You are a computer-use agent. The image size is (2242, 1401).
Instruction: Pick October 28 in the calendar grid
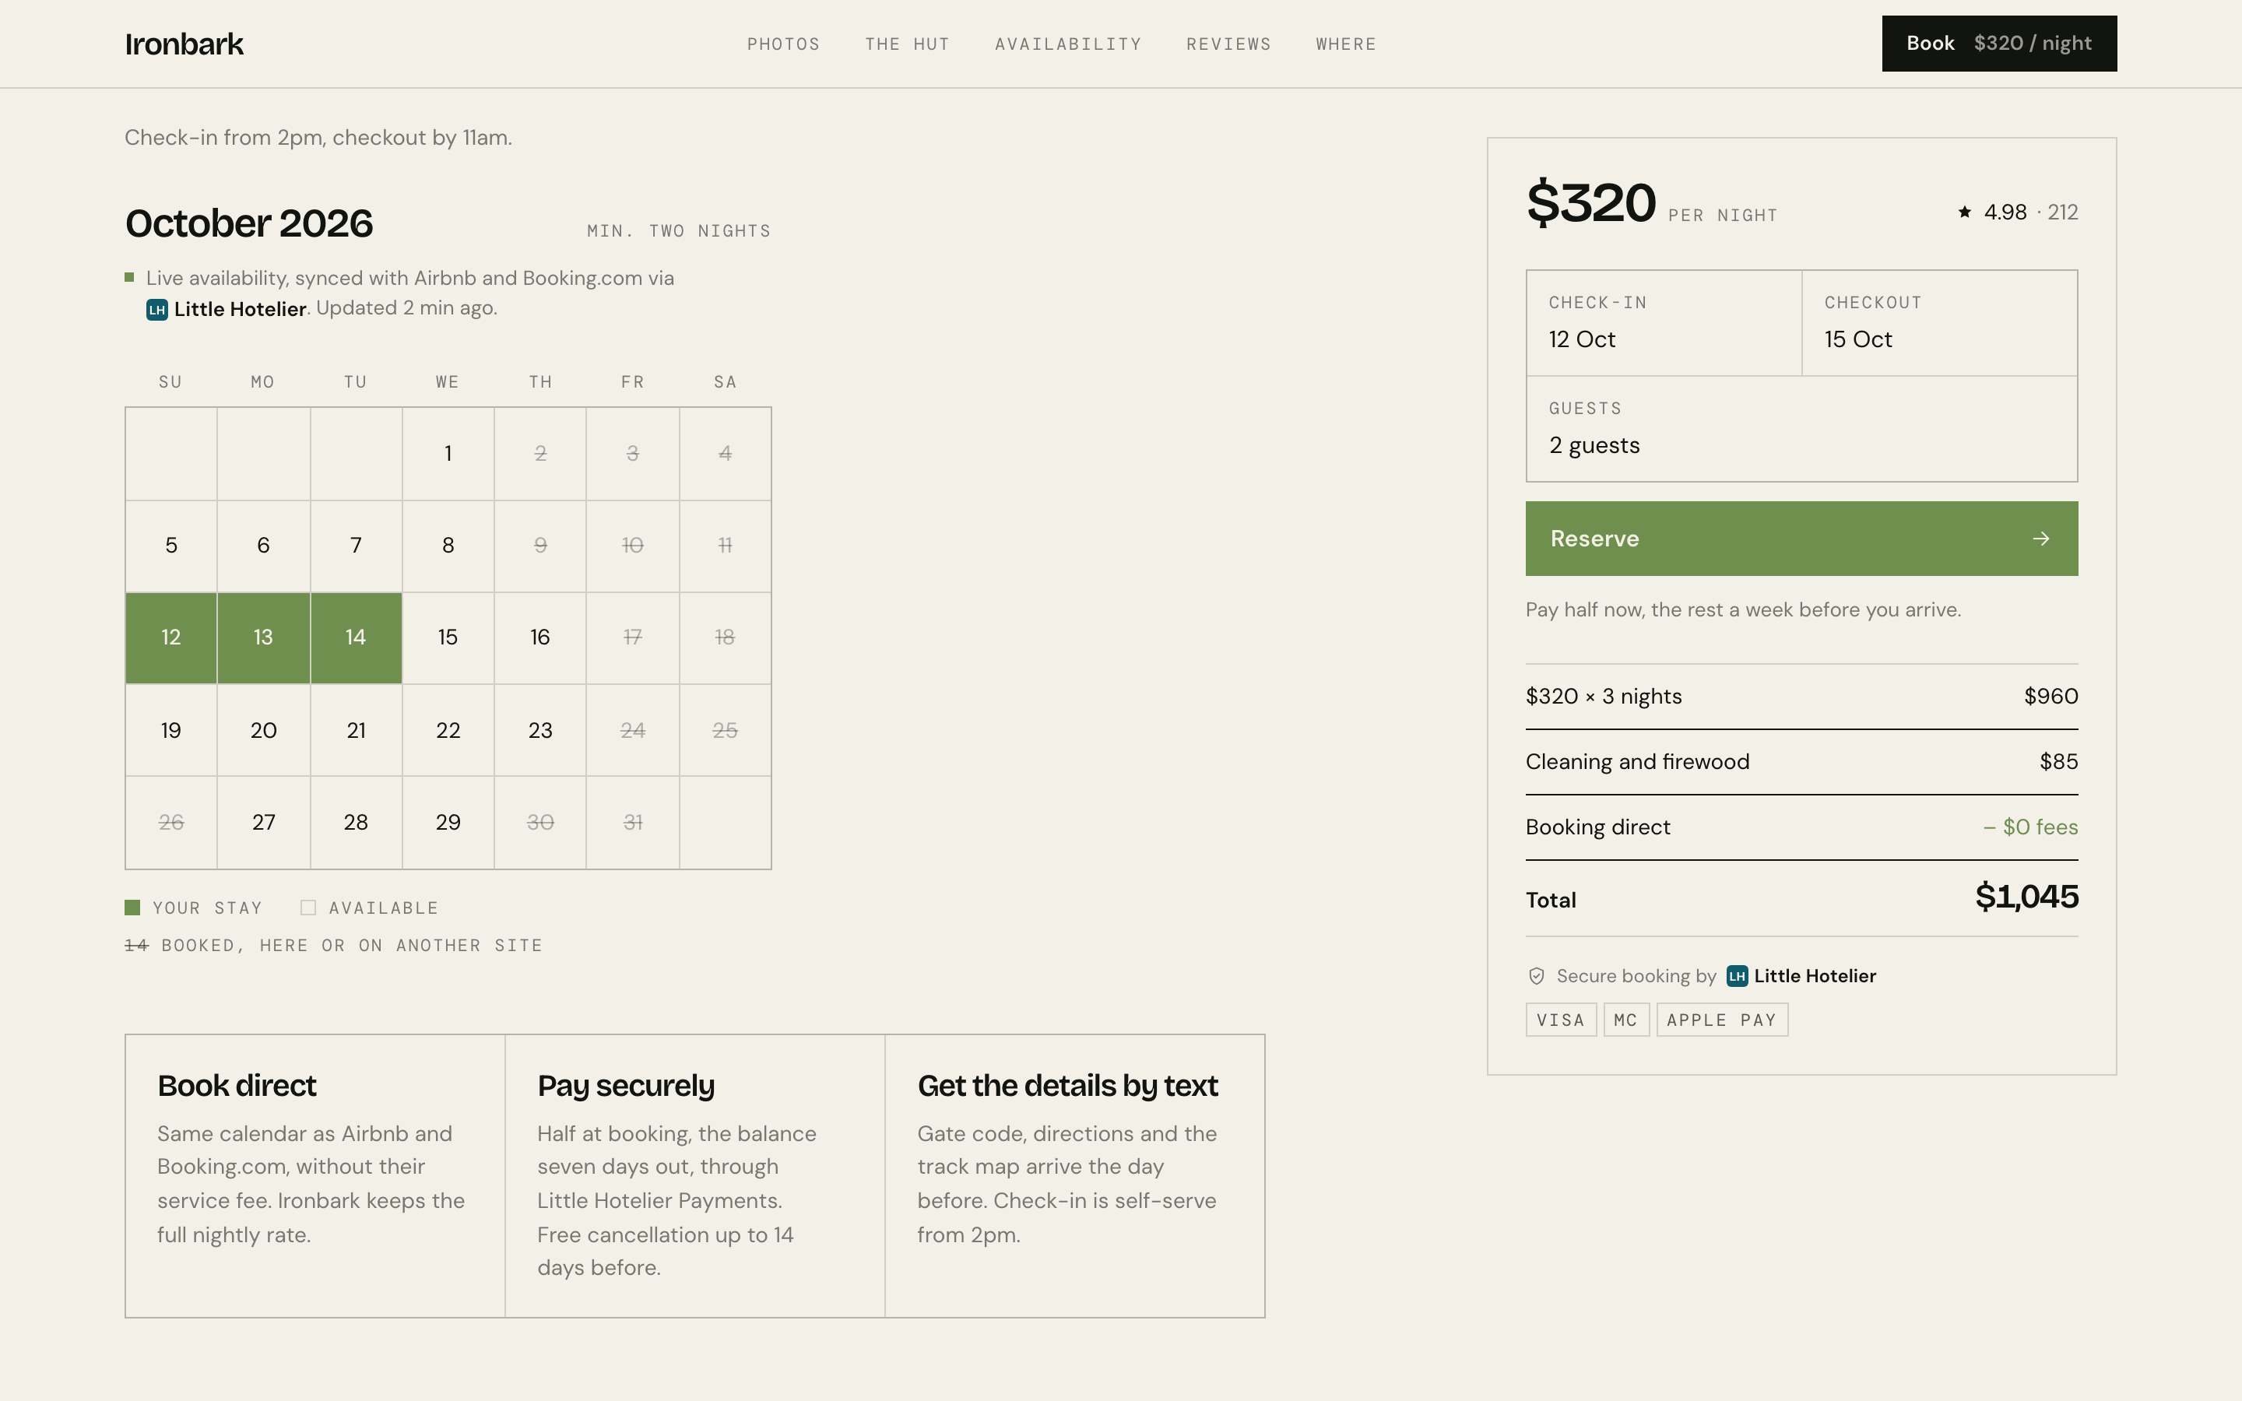(x=356, y=822)
